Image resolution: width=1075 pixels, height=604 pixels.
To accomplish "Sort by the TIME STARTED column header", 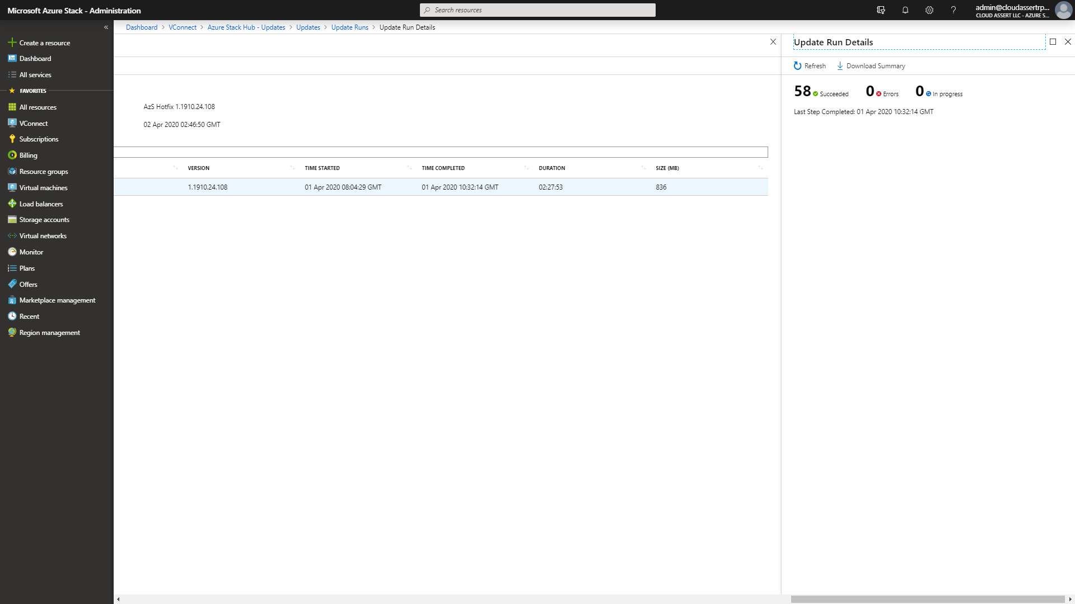I will coord(322,168).
